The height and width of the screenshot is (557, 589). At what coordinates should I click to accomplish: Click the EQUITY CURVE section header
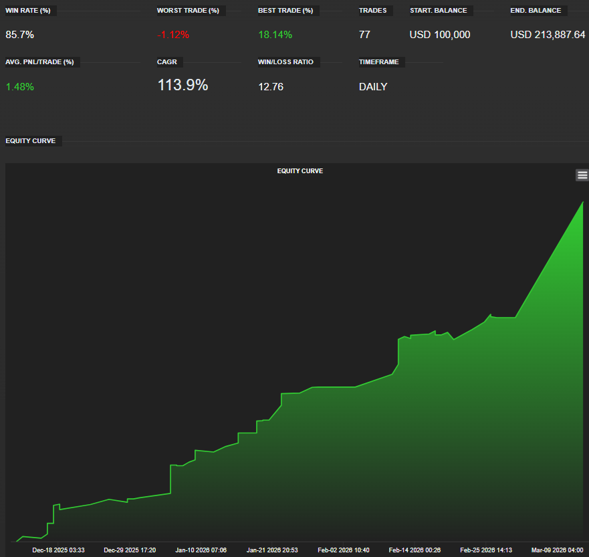coord(31,141)
